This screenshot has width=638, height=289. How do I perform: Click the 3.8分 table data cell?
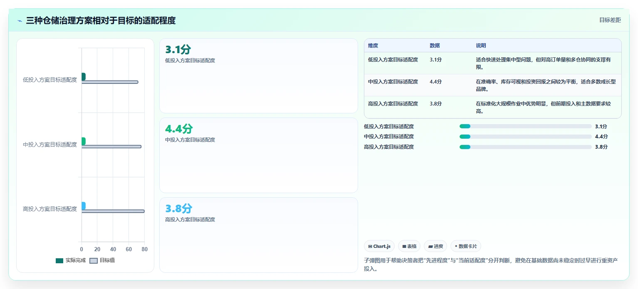click(435, 104)
